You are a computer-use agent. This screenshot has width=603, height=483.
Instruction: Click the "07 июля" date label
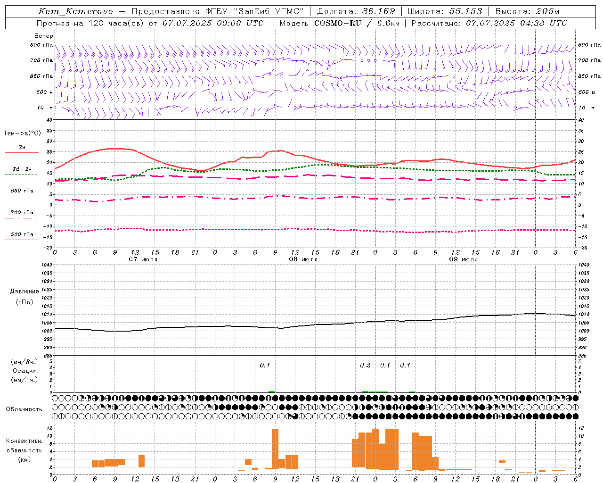point(143,259)
